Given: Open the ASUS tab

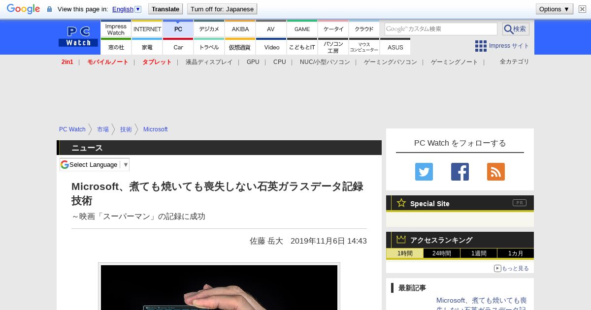Looking at the screenshot, I should pyautogui.click(x=395, y=47).
